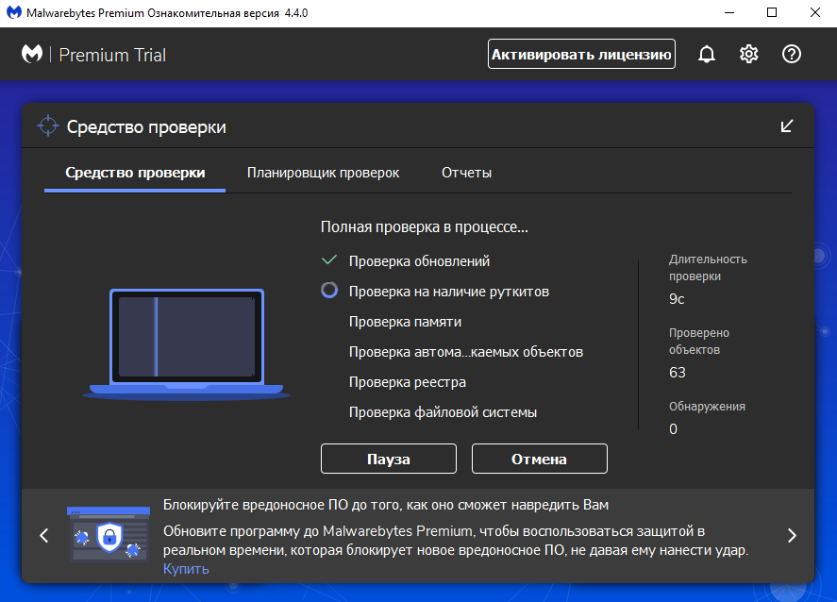The width and height of the screenshot is (837, 602).
Task: Click the Проверено объектов label
Action: tap(698, 342)
